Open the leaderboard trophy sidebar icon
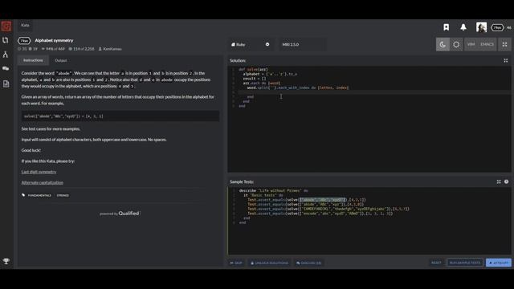The height and width of the screenshot is (289, 514). pos(6,261)
